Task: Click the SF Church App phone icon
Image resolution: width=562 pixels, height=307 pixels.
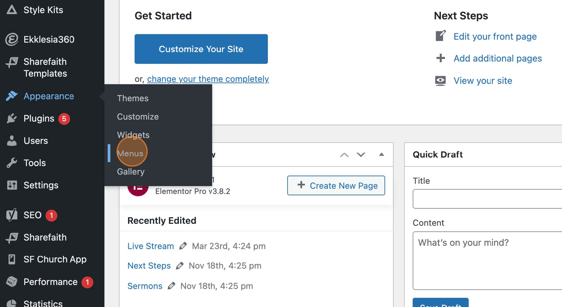Action: coord(12,259)
